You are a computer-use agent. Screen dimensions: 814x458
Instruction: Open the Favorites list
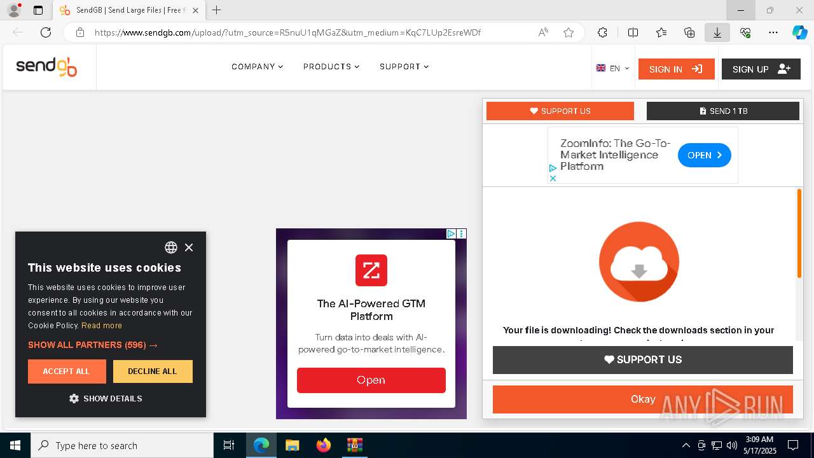click(661, 32)
